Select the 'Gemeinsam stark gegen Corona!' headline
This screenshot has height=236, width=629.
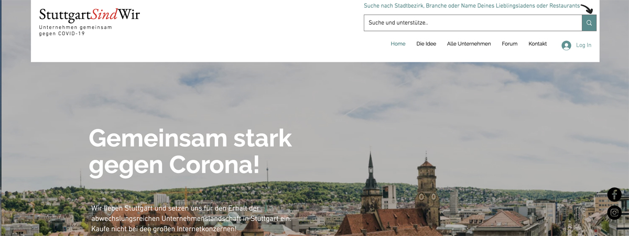[x=190, y=152]
